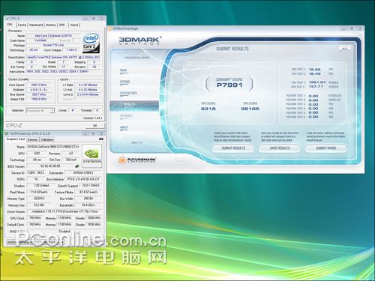375x281 pixels.
Task: Switch to the Mainboard tab in CPU-Z
Action: click(36, 25)
